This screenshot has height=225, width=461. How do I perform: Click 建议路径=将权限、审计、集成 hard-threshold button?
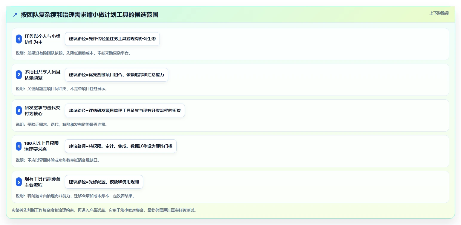click(121, 146)
